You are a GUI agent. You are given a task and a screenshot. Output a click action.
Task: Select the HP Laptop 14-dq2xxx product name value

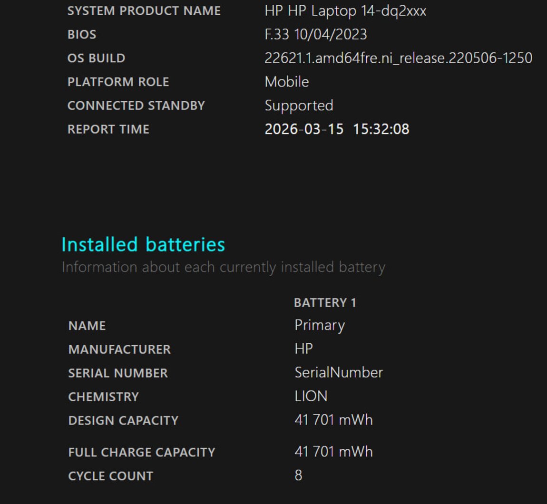[x=345, y=11]
